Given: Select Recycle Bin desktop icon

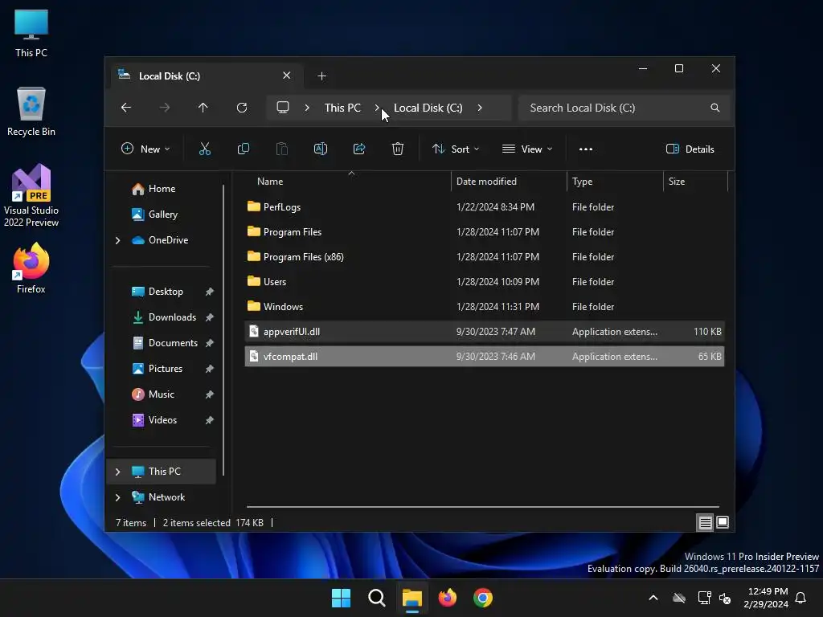Looking at the screenshot, I should [x=31, y=112].
